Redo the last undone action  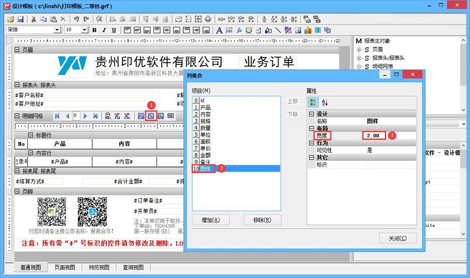tap(86, 20)
